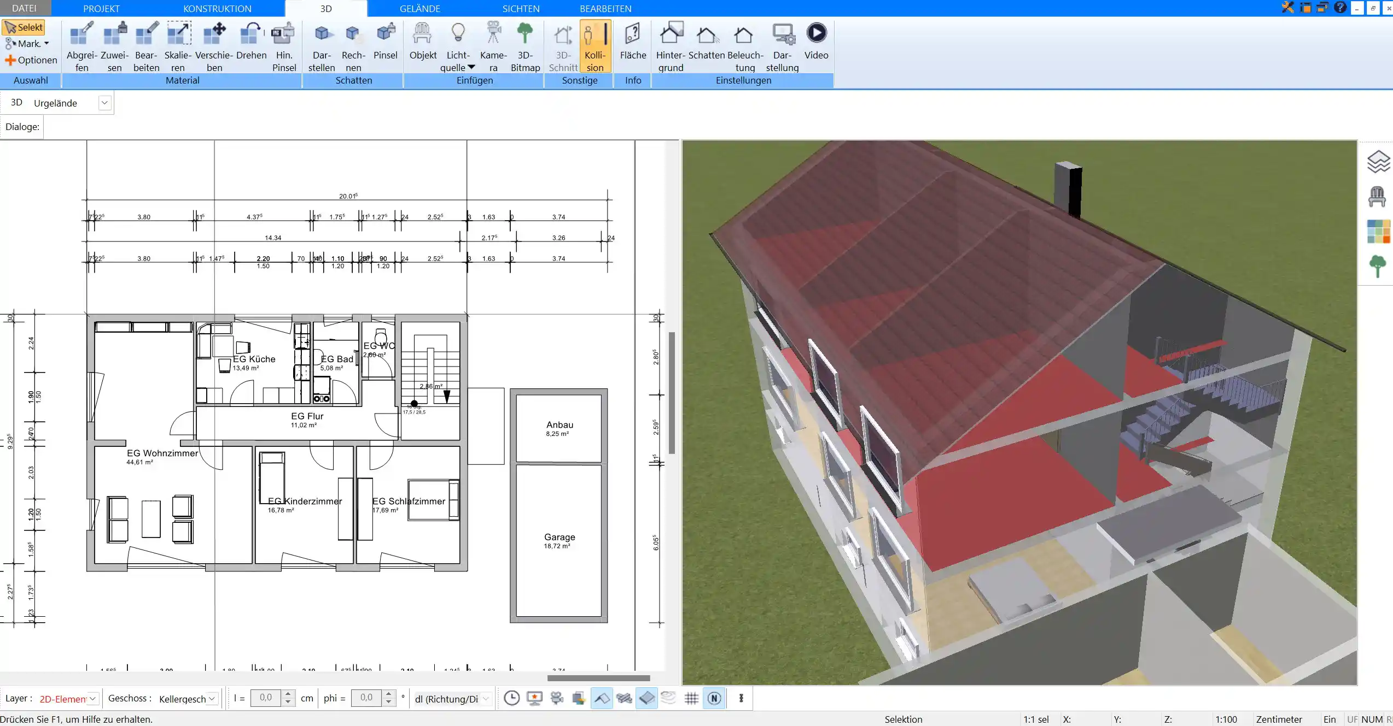The width and height of the screenshot is (1393, 726).
Task: Switch to the PROJEKT tab
Action: [101, 8]
